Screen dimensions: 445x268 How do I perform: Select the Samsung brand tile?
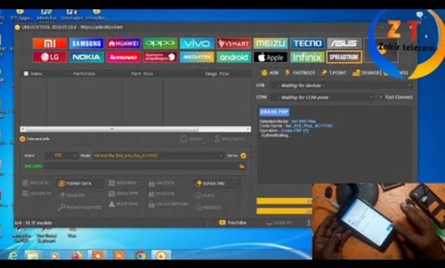(87, 44)
